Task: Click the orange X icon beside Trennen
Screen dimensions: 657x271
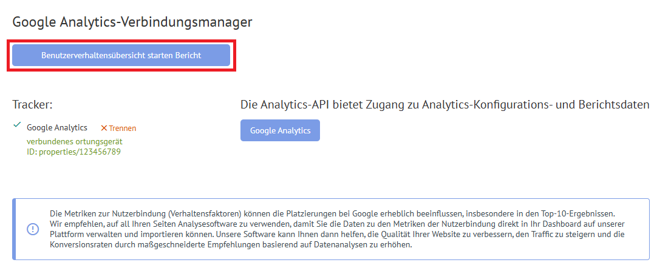Action: (104, 129)
